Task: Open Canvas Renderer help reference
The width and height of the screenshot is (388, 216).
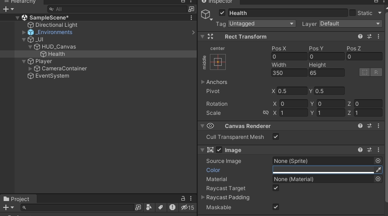Action: pyautogui.click(x=360, y=126)
